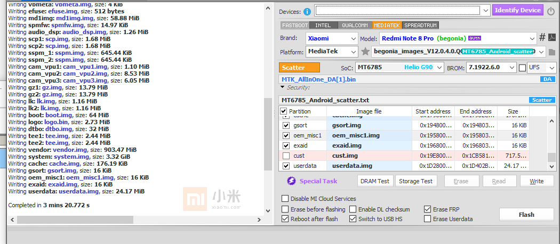Image resolution: width=560 pixels, height=244 pixels.
Task: Open the BROM version dropdown
Action: tap(513, 67)
